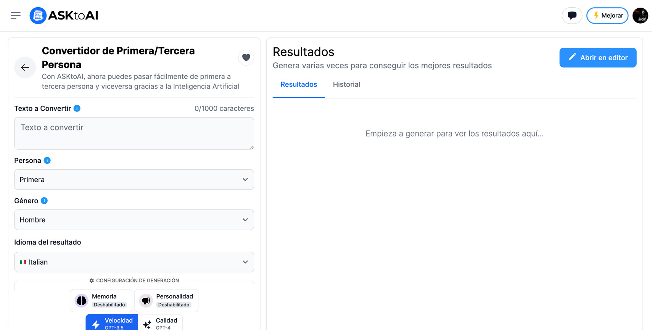Open the chat bubble icon
Image resolution: width=652 pixels, height=330 pixels.
(x=572, y=16)
